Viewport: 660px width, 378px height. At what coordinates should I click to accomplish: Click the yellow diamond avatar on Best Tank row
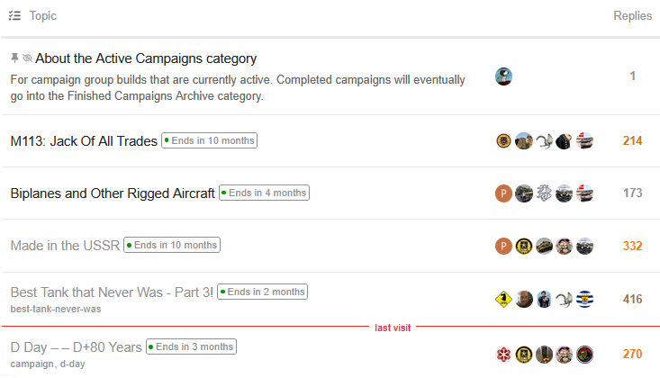click(x=504, y=299)
